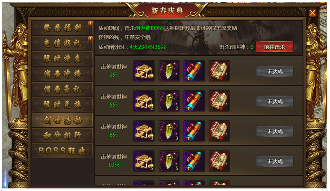Viewport: 330px width, 191px height.
Task: Open the BOSS狂欢 tab
Action: tap(62, 151)
